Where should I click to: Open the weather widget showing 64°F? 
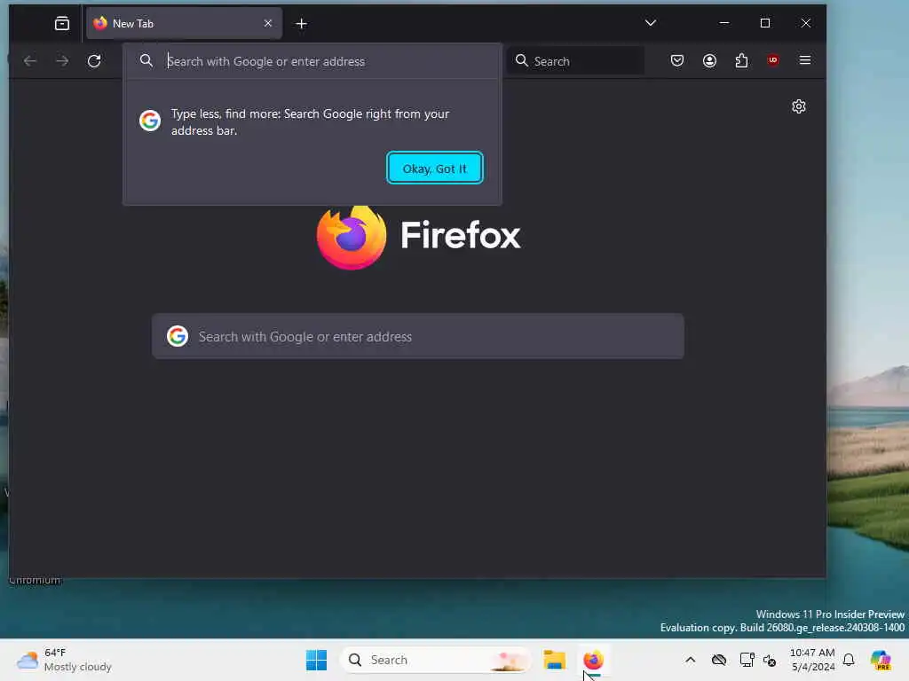click(x=64, y=660)
